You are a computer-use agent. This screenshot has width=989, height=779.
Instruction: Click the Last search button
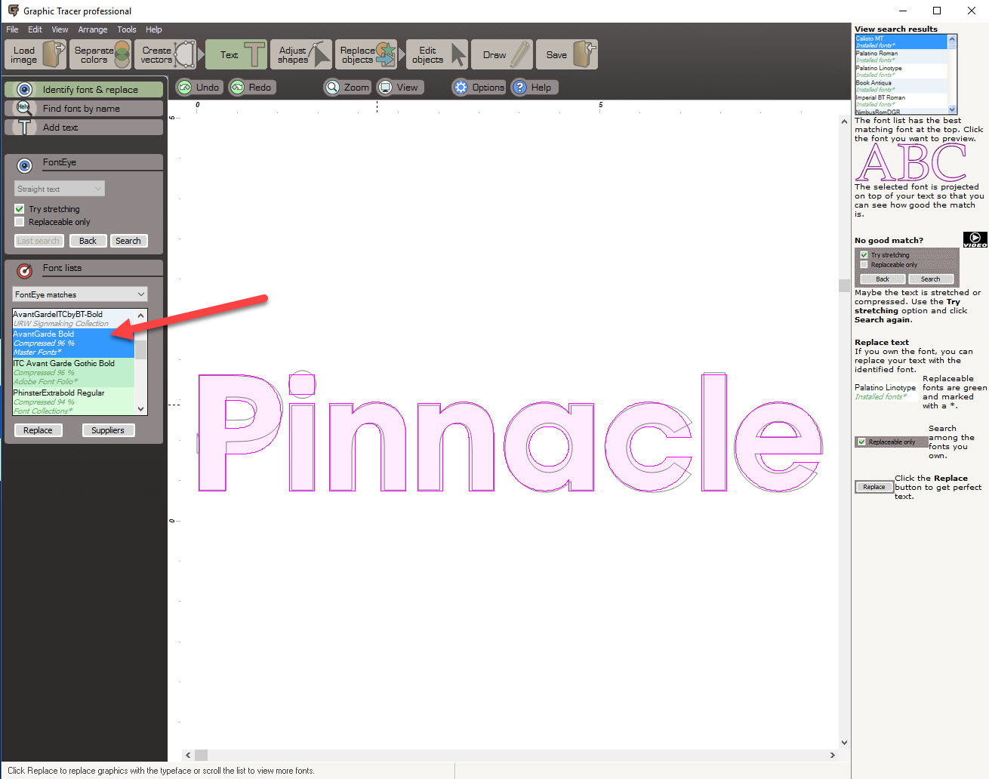(39, 241)
